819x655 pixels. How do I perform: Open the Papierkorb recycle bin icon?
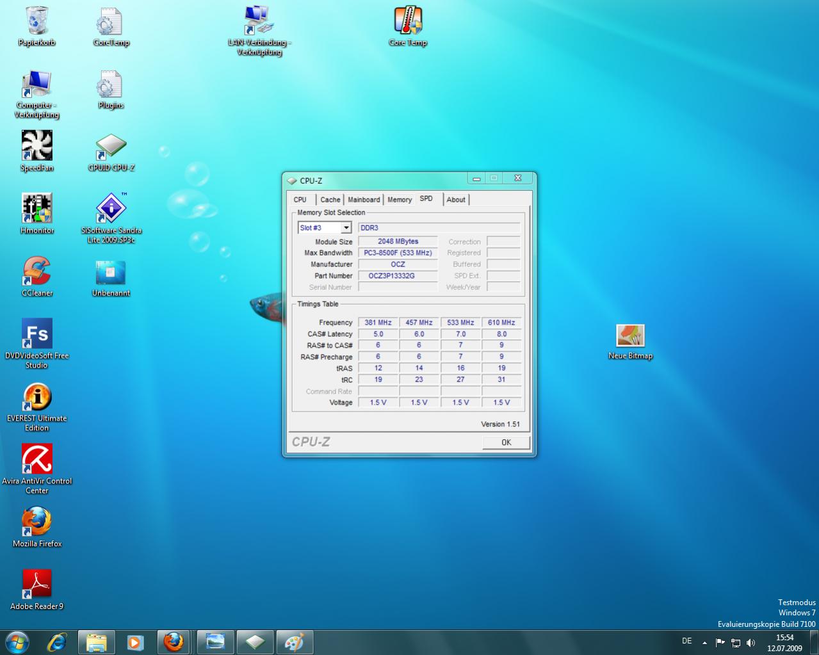(37, 27)
